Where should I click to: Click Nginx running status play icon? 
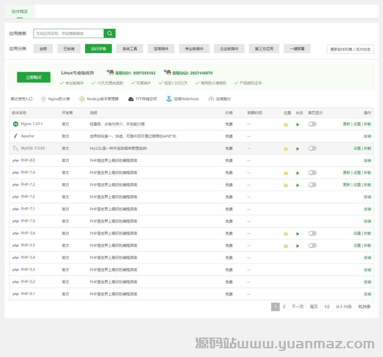(x=297, y=124)
